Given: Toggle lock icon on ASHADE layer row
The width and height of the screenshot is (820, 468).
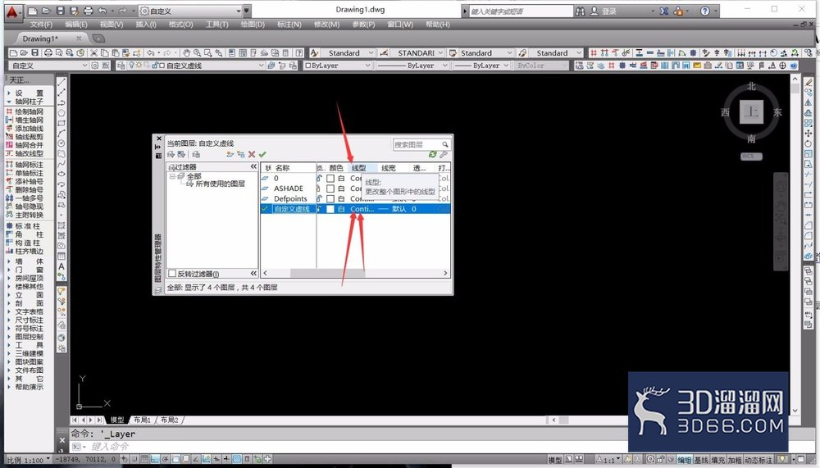Looking at the screenshot, I should pyautogui.click(x=319, y=189).
